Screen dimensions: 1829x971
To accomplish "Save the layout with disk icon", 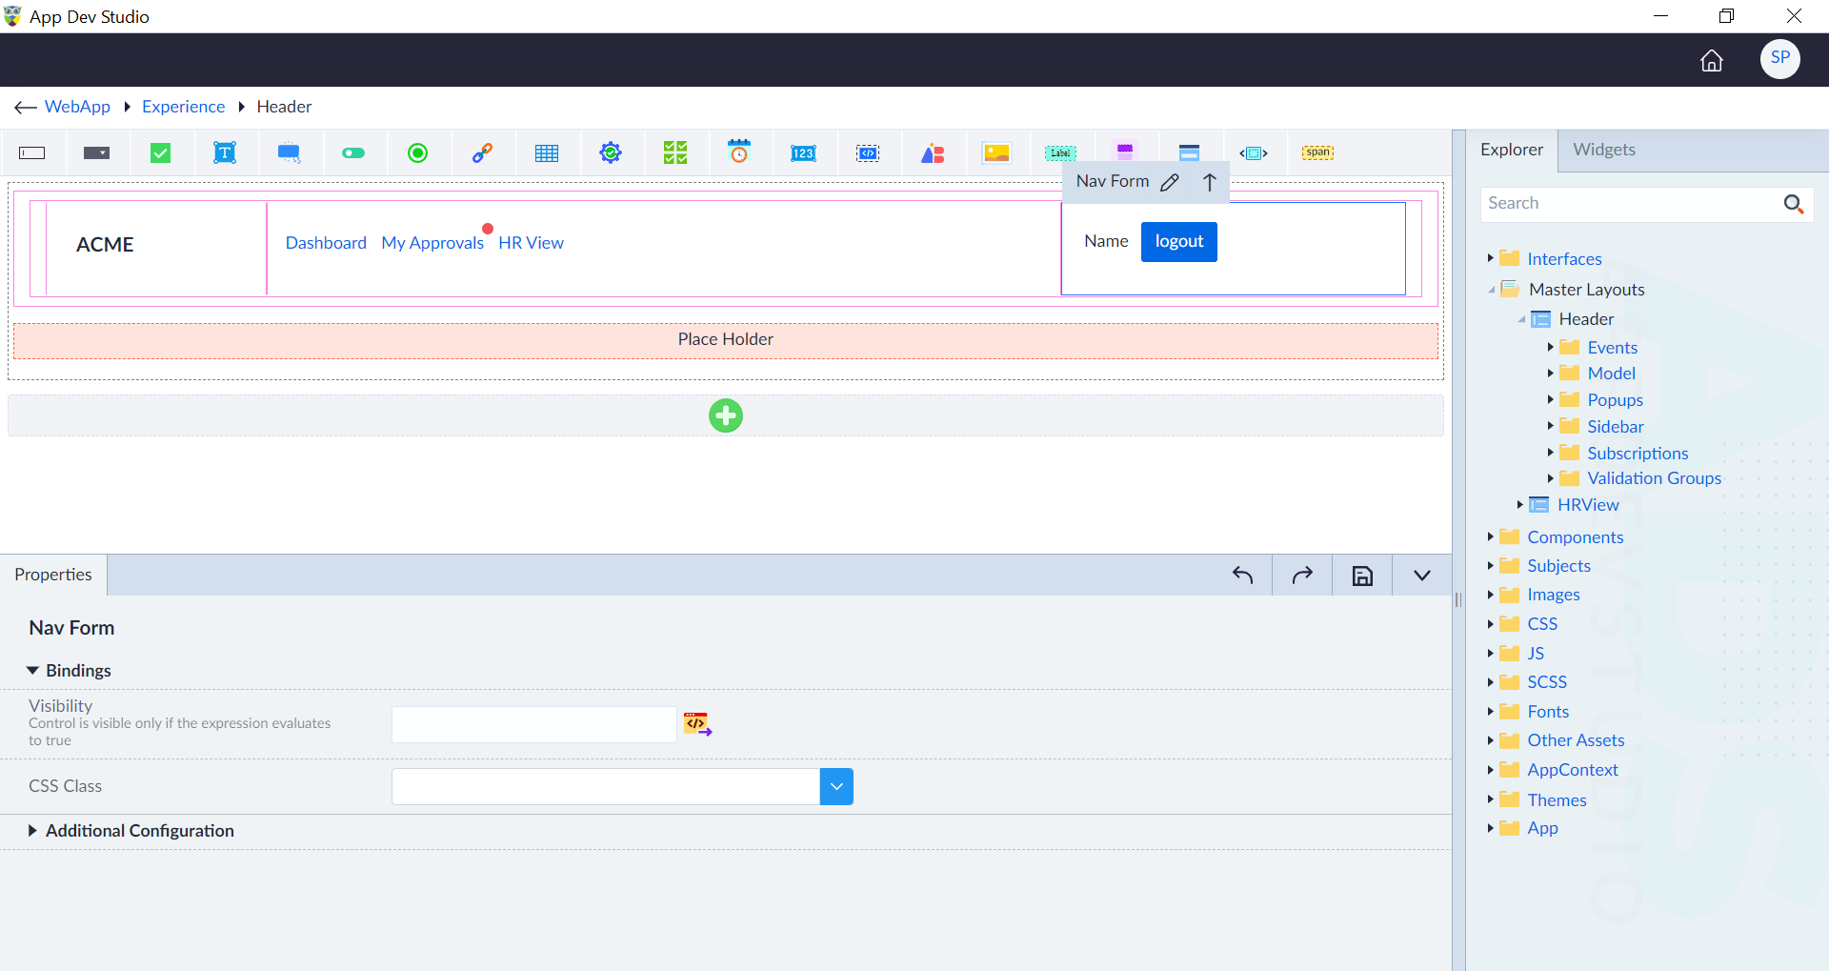I will [1362, 576].
